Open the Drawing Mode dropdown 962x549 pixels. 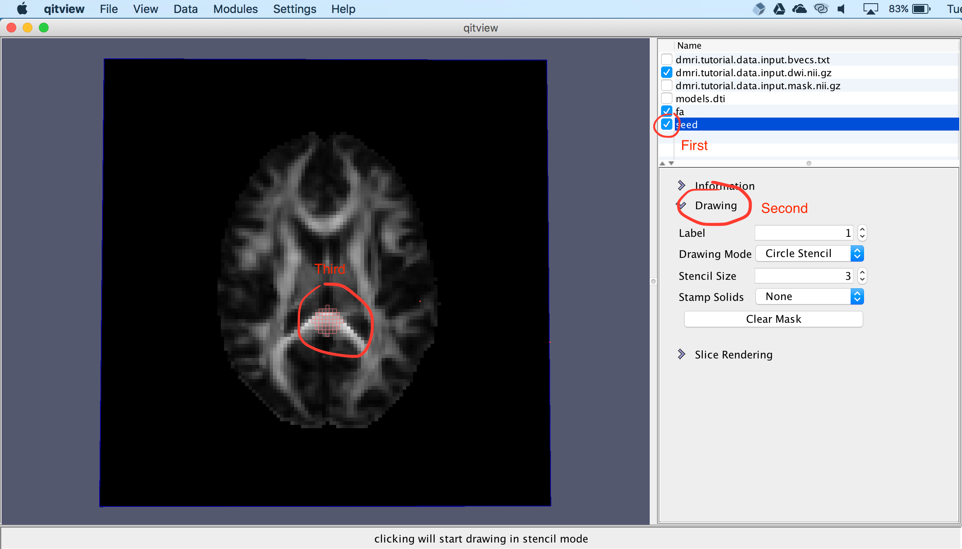pos(810,253)
